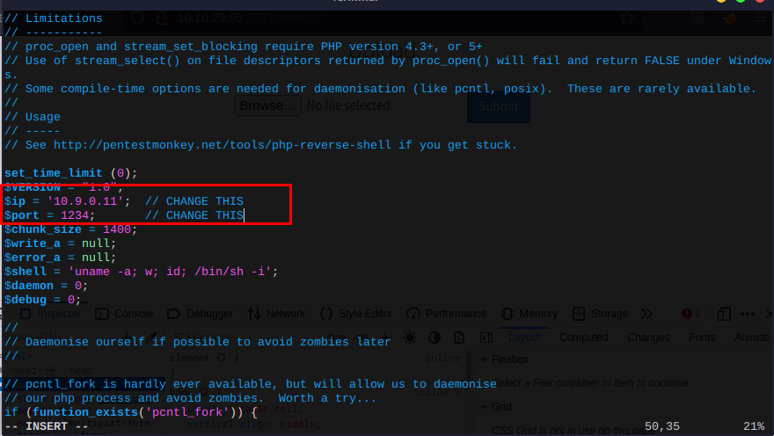Open the Firefox hamburger menu
The image size is (774, 436).
coord(761,18)
